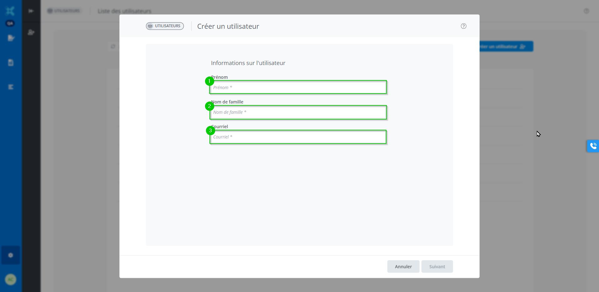Open the list lines icon in the blue sidebar
Screen dimensions: 599x292
(11, 87)
